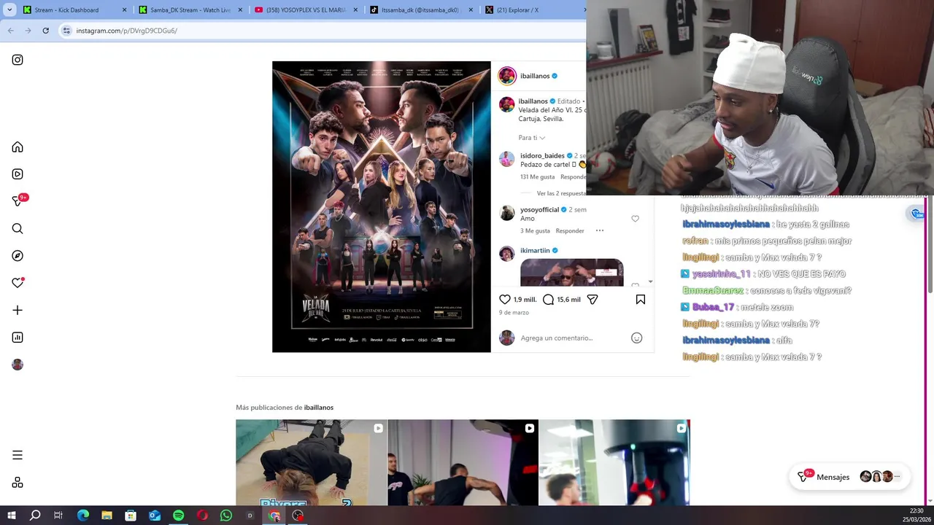Expand the Chrome tab search dropdown

point(9,9)
